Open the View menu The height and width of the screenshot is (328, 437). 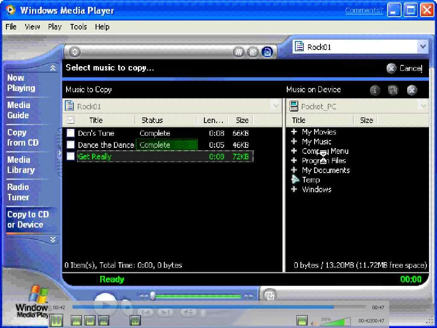coord(32,27)
